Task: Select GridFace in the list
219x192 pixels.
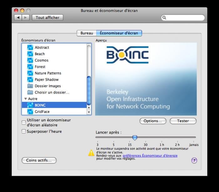Action: [42, 112]
